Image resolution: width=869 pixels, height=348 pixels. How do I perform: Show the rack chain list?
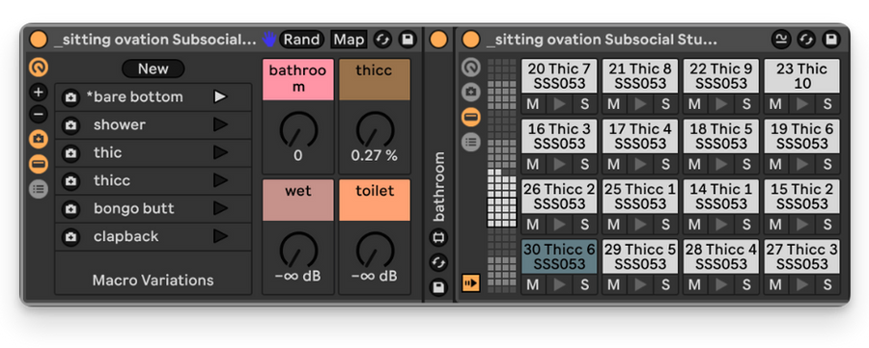[x=39, y=189]
